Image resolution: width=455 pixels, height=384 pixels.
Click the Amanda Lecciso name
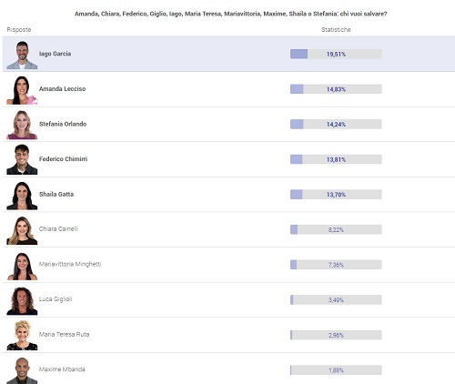click(62, 89)
